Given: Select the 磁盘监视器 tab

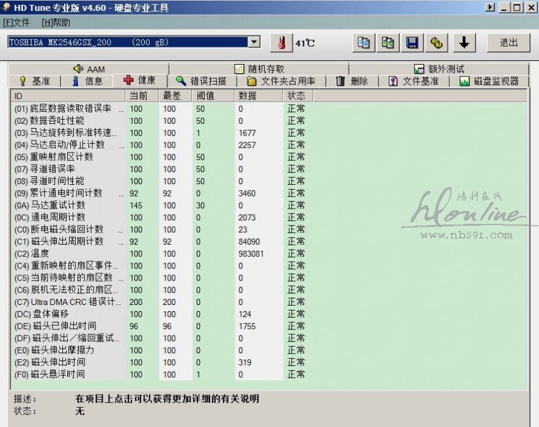Looking at the screenshot, I should [489, 81].
